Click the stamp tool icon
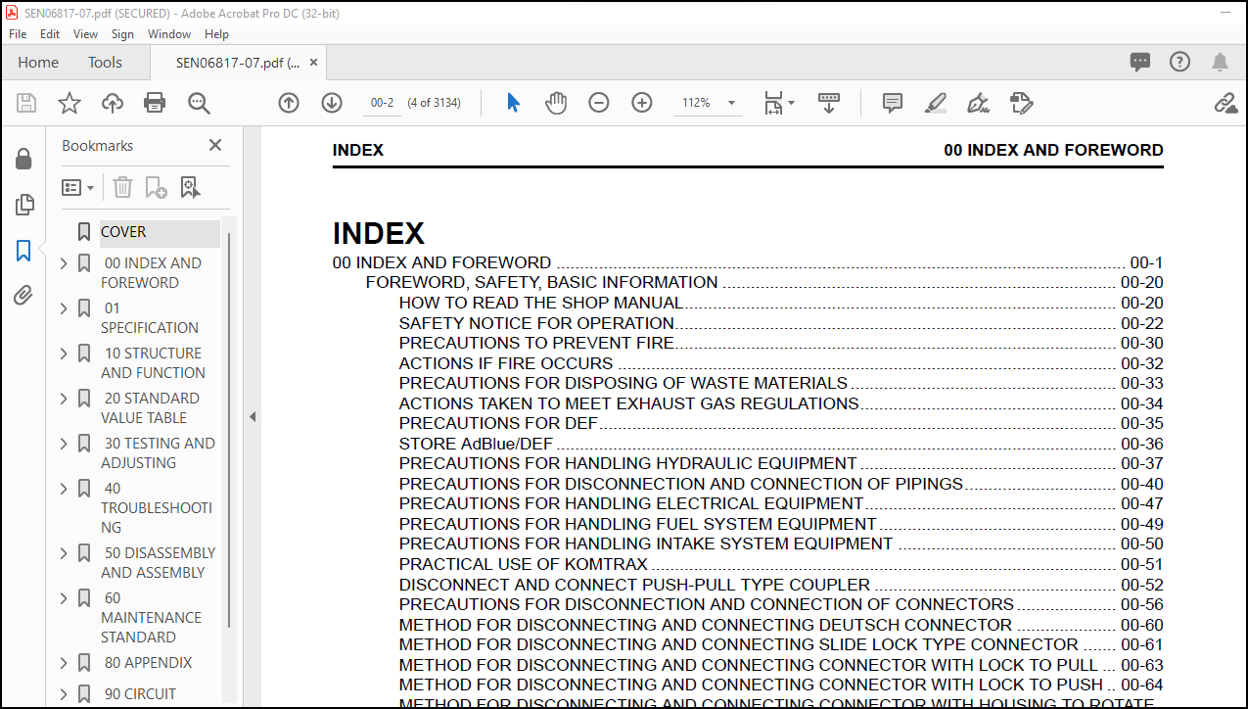The width and height of the screenshot is (1248, 709). pos(1021,103)
